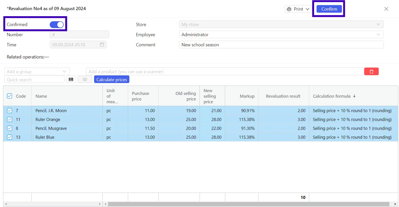Click purchase price 11.50 cell

click(143, 128)
